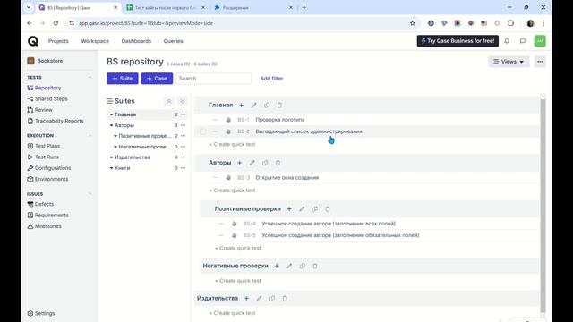Collapse Негативные прове... in the suites tree
The image size is (573, 322).
coord(115,147)
